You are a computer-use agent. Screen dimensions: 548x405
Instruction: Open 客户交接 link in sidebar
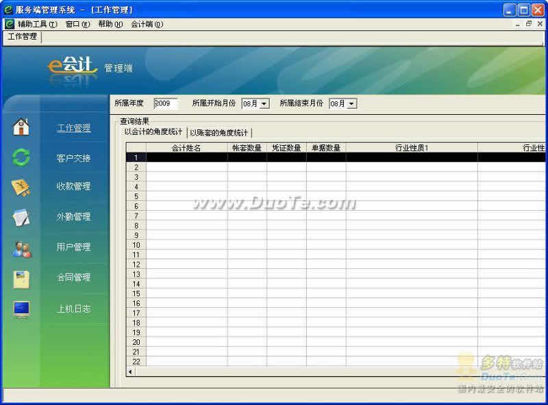point(74,158)
